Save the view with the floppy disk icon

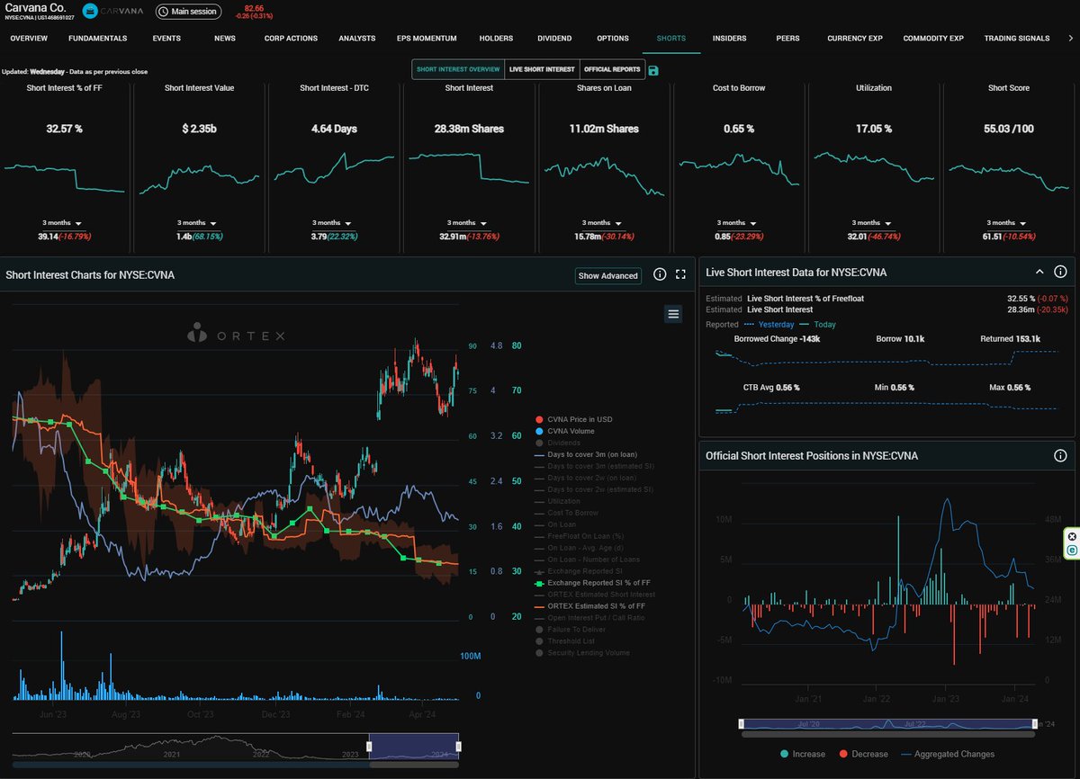click(653, 70)
